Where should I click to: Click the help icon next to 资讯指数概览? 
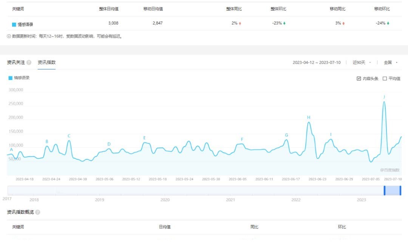38,212
